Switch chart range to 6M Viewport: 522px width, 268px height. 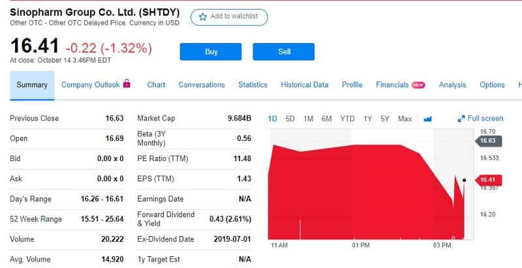(327, 119)
